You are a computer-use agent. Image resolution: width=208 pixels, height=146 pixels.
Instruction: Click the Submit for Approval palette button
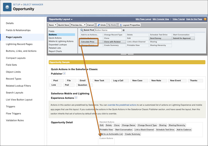pyautogui.click(x=184, y=38)
